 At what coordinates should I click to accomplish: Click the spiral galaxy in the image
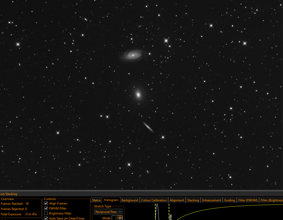(133, 55)
